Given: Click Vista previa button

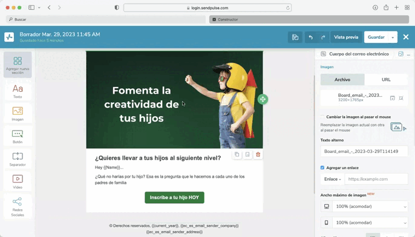Looking at the screenshot, I should coord(346,37).
